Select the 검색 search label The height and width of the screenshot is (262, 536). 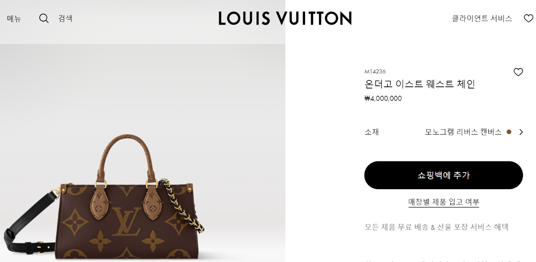click(x=65, y=18)
